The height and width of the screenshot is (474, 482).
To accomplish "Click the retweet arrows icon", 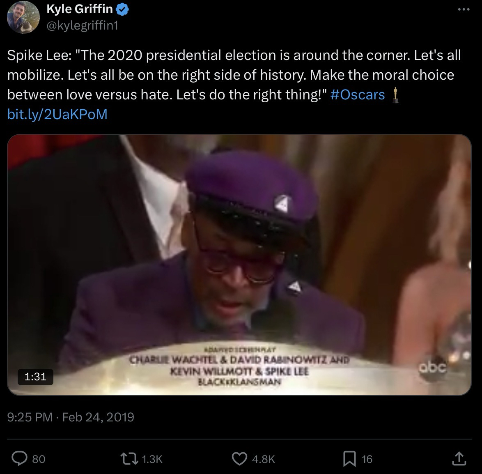I will click(130, 458).
